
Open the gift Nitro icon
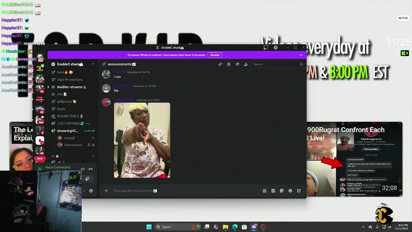click(x=265, y=191)
